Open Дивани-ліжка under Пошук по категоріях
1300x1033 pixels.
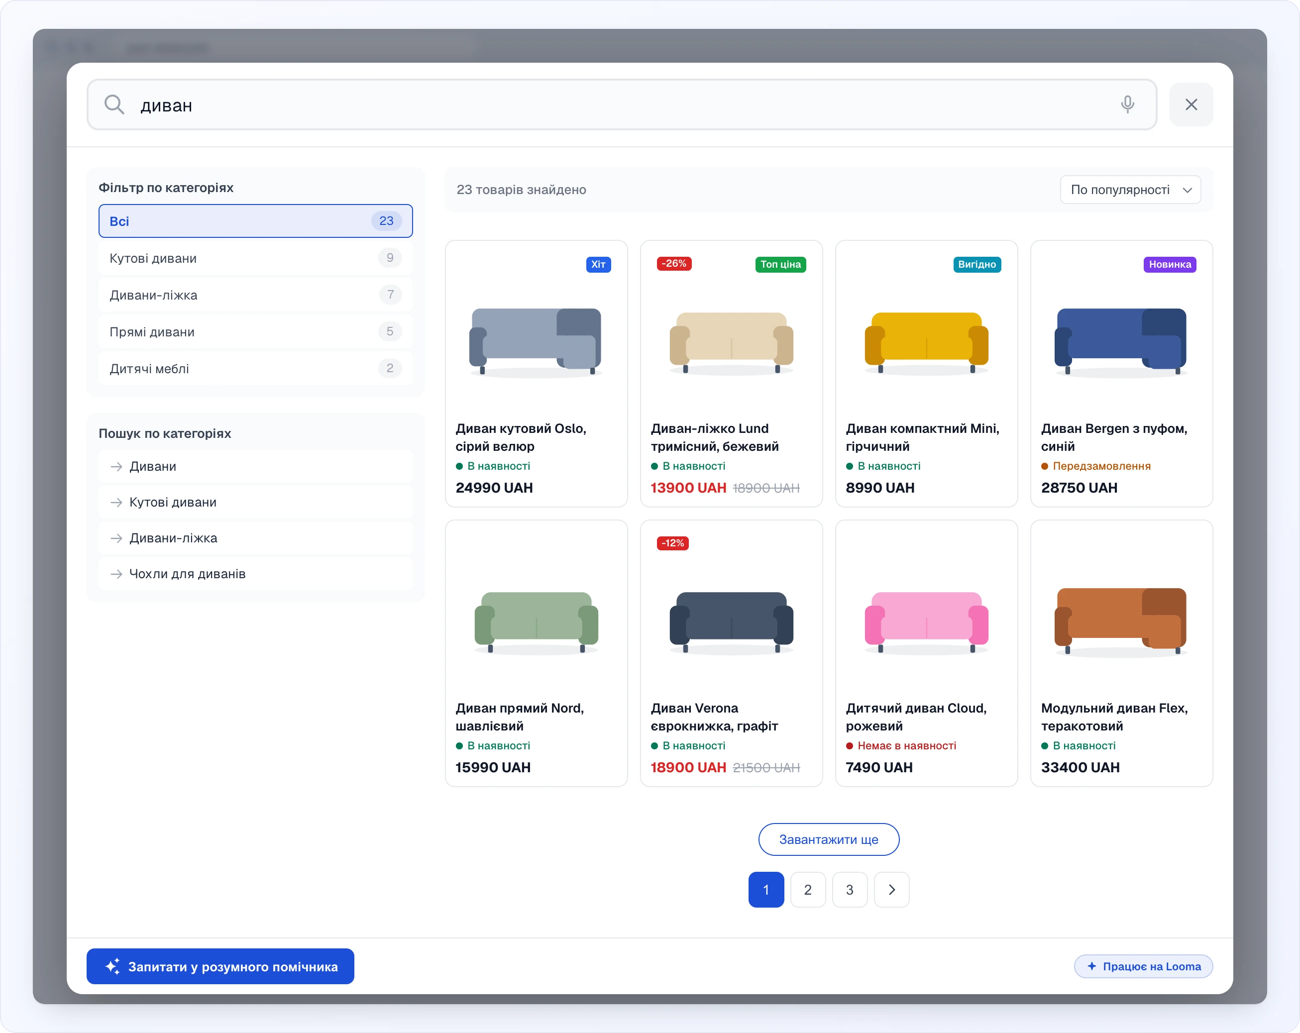(x=256, y=537)
